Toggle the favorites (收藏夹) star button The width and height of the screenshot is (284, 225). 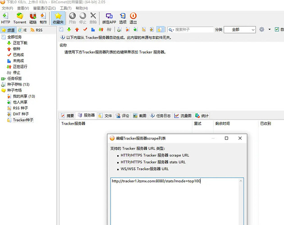click(x=58, y=18)
